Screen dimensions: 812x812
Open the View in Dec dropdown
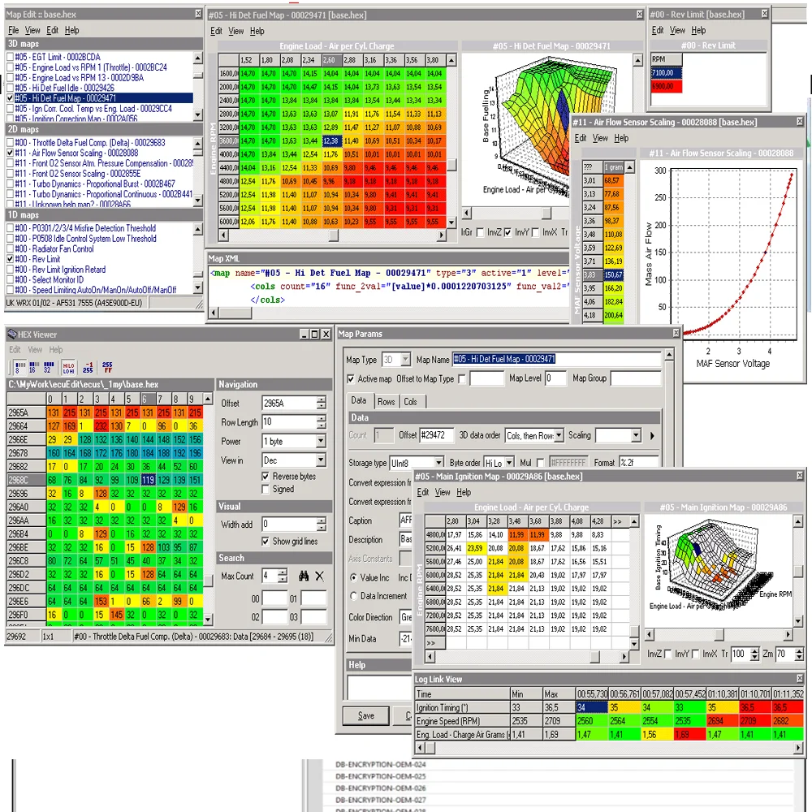coord(321,460)
